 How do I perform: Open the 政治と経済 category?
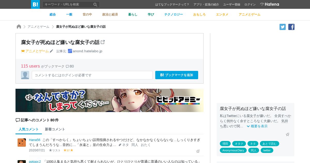coord(110,14)
